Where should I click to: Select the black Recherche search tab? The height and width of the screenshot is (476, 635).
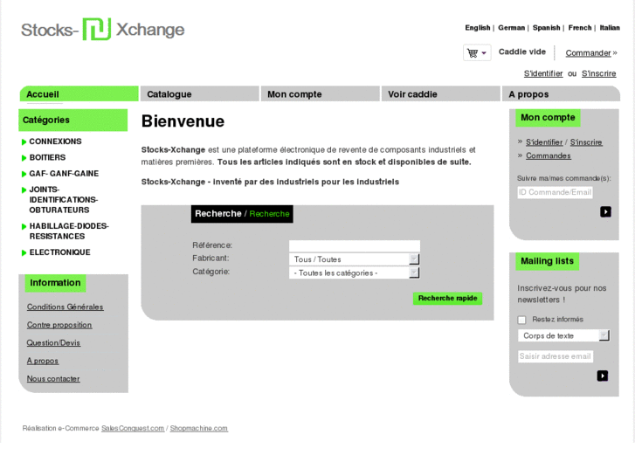click(x=217, y=213)
